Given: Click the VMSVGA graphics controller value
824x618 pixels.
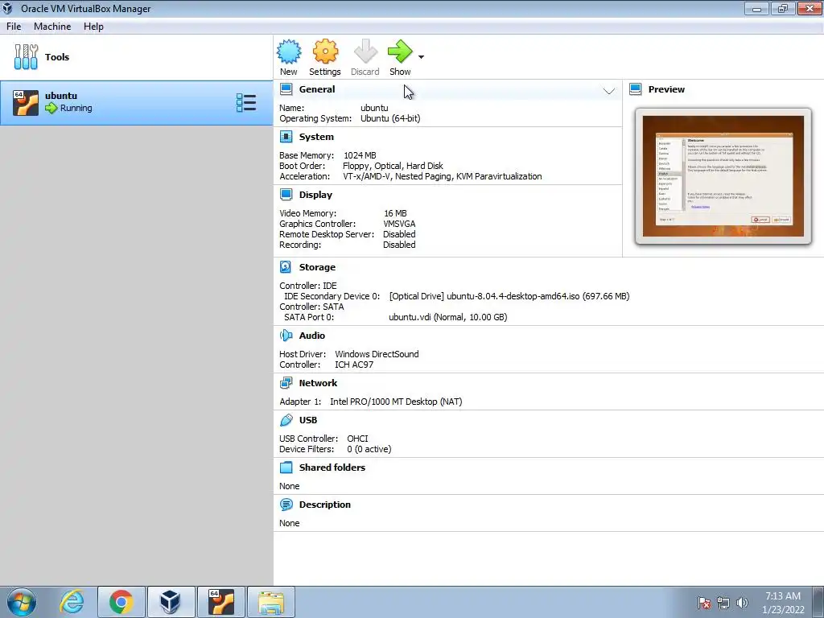Looking at the screenshot, I should click(x=399, y=224).
